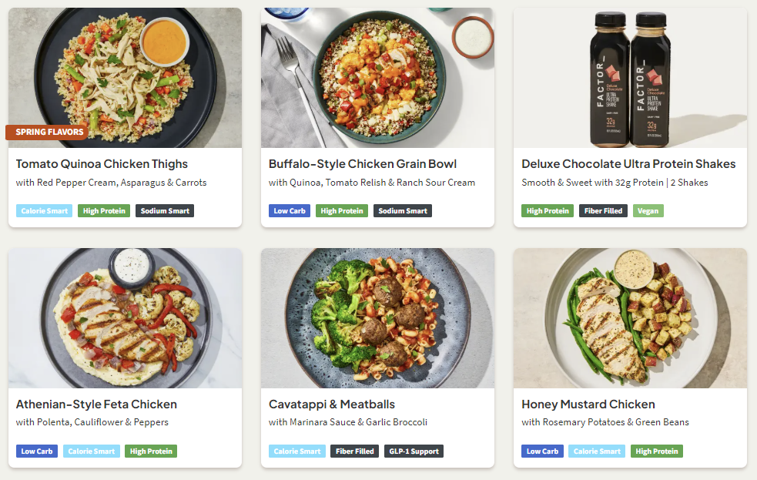Open Deluxe Chocolate Ultra Protein Shakes title
This screenshot has width=757, height=480.
click(628, 164)
